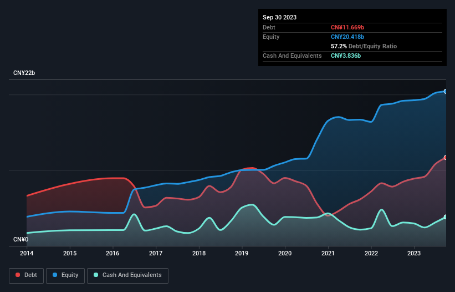The height and width of the screenshot is (292, 455).
Task: Toggle the Equity legend button
Action: tap(65, 275)
